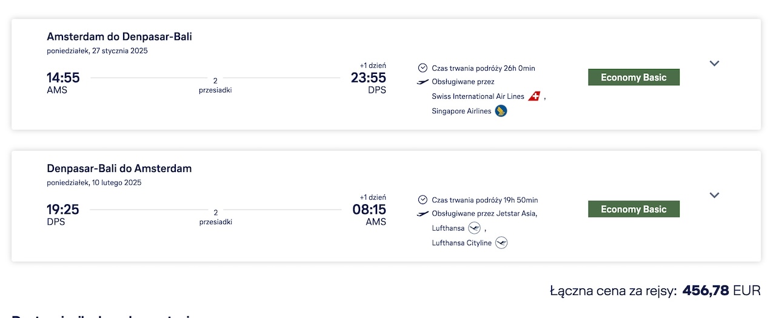This screenshot has width=776, height=318.
Task: Select the outbound Economy Basic fare label
Action: pos(634,78)
